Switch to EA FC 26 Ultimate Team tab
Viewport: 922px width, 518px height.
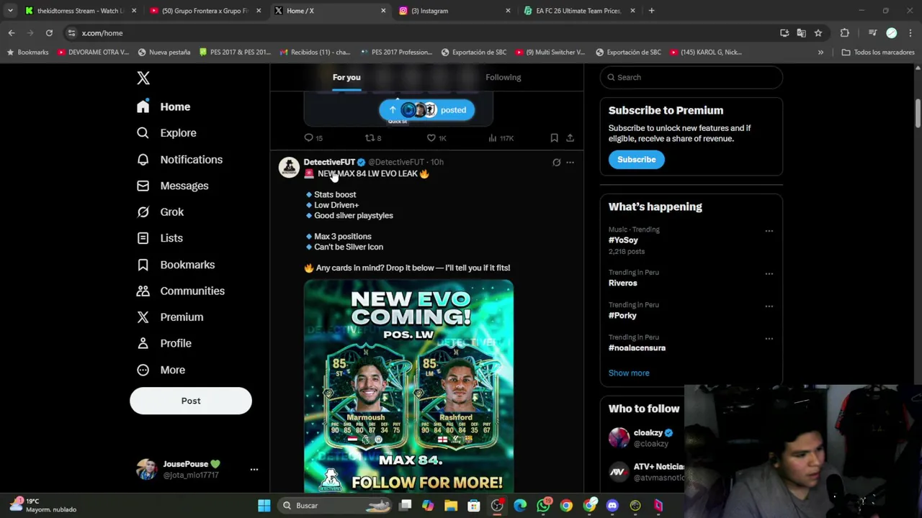point(579,11)
